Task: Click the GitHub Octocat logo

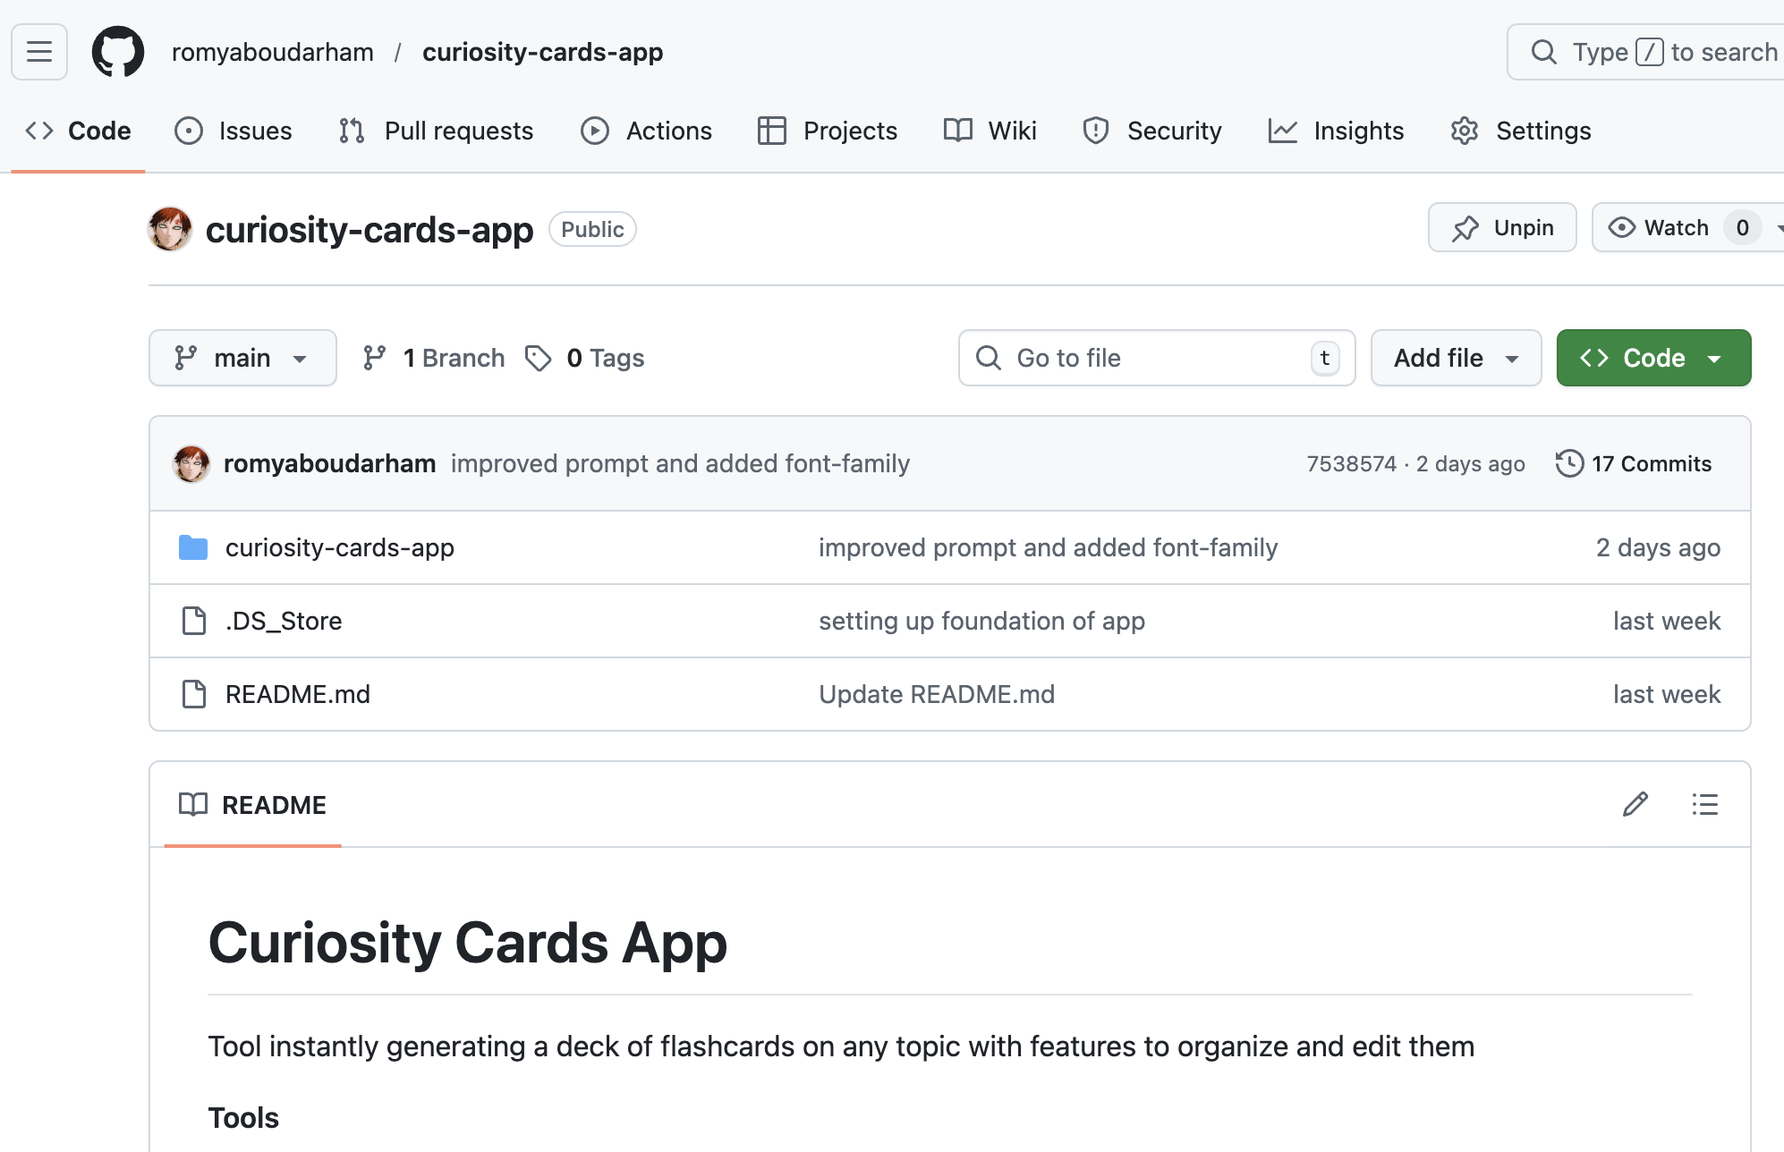Action: click(118, 52)
